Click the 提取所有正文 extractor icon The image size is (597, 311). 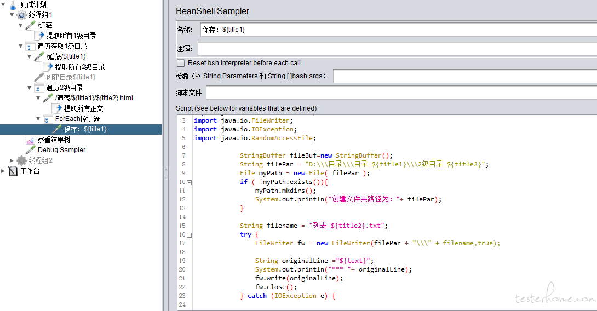click(57, 108)
